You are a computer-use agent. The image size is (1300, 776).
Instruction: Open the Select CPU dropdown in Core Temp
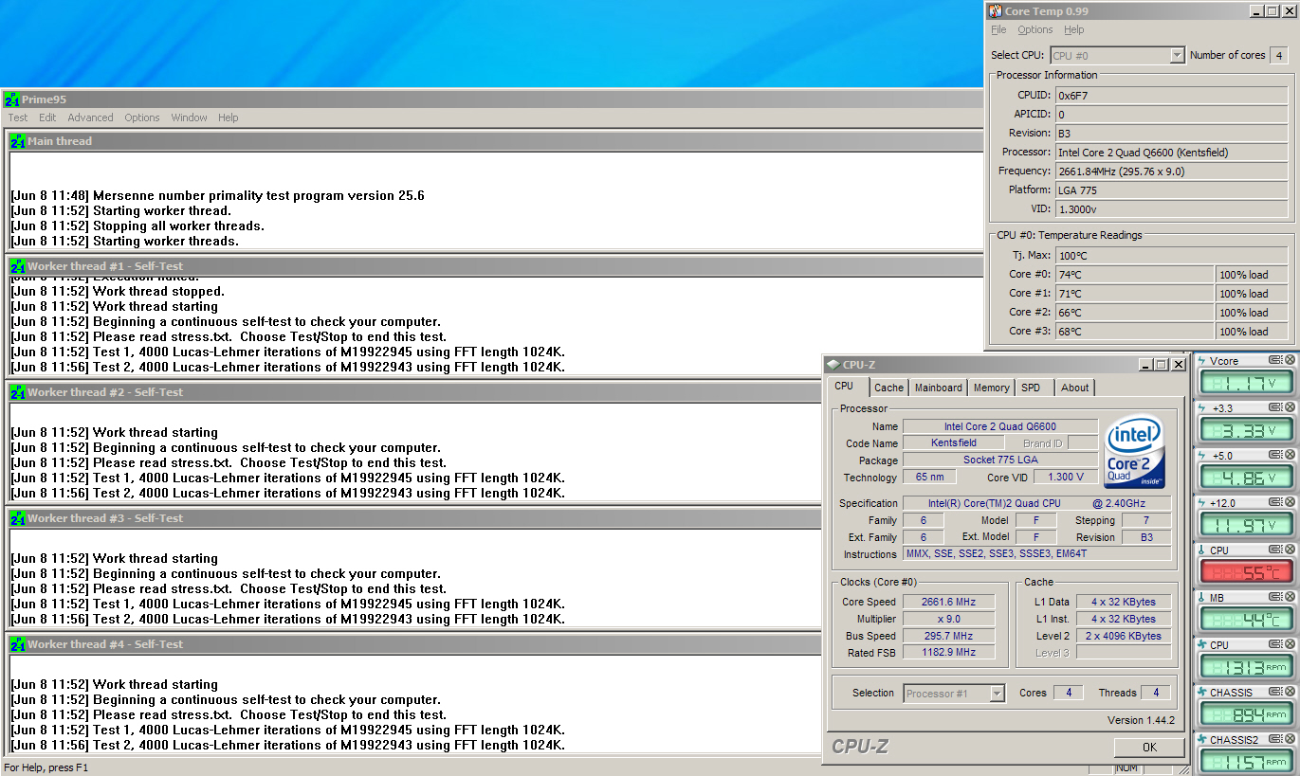pyautogui.click(x=1177, y=56)
